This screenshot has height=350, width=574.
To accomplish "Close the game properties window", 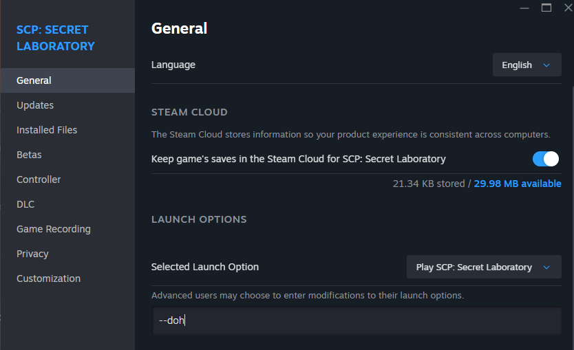I will tap(568, 7).
